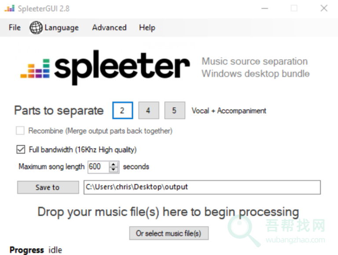Enable the Recombine output parts checkbox

[20, 131]
